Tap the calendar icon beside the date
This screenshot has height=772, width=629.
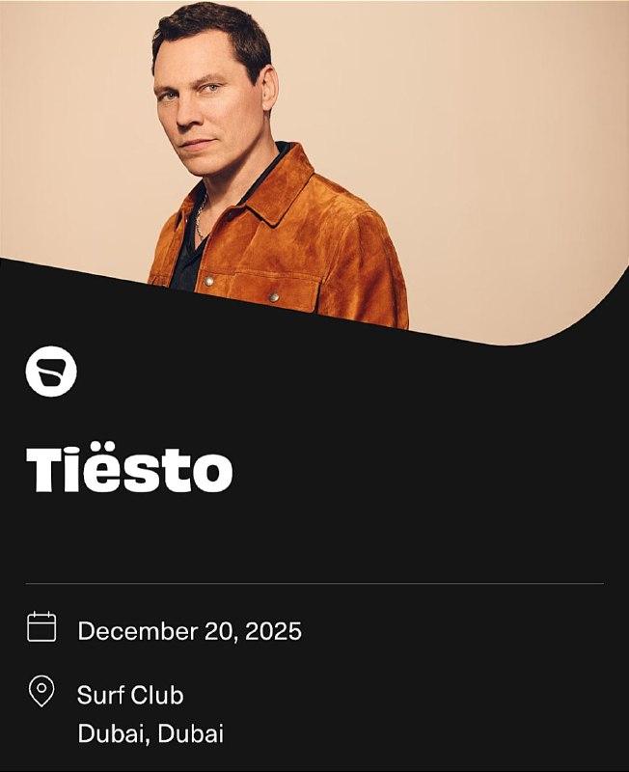(41, 626)
